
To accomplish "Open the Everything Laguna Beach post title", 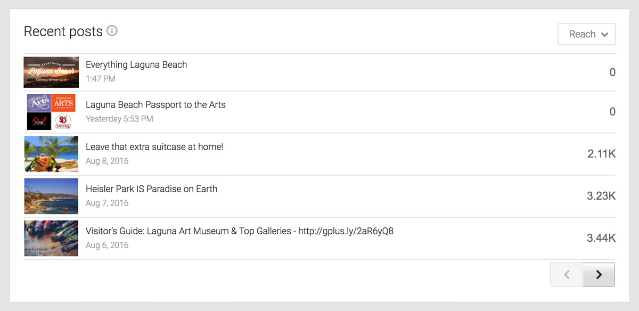I will click(x=136, y=65).
